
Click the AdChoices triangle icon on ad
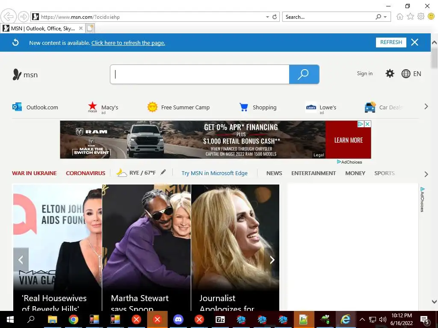point(361,124)
